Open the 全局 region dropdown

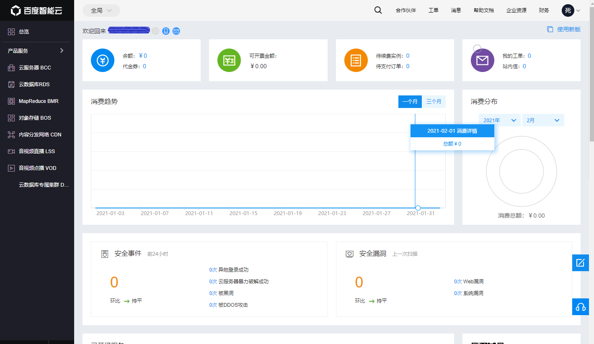point(101,10)
